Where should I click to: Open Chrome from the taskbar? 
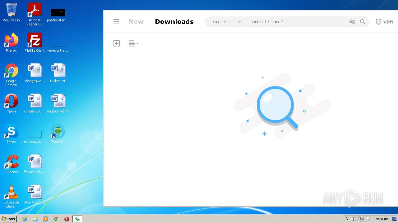(x=56, y=219)
